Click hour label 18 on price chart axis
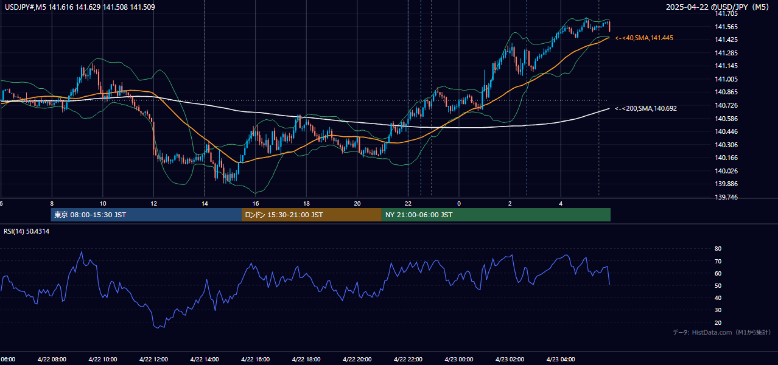The width and height of the screenshot is (778, 365). (x=306, y=203)
